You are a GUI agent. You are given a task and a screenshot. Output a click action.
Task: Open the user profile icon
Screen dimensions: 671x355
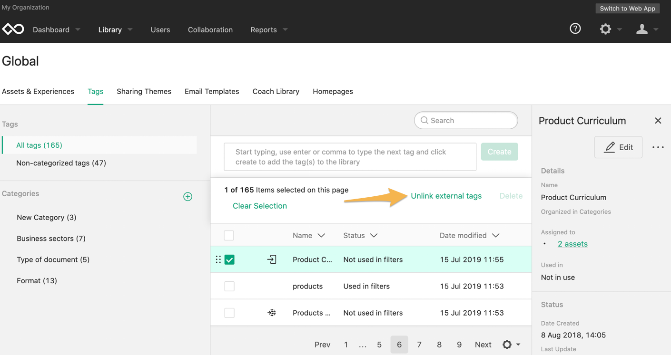tap(642, 29)
